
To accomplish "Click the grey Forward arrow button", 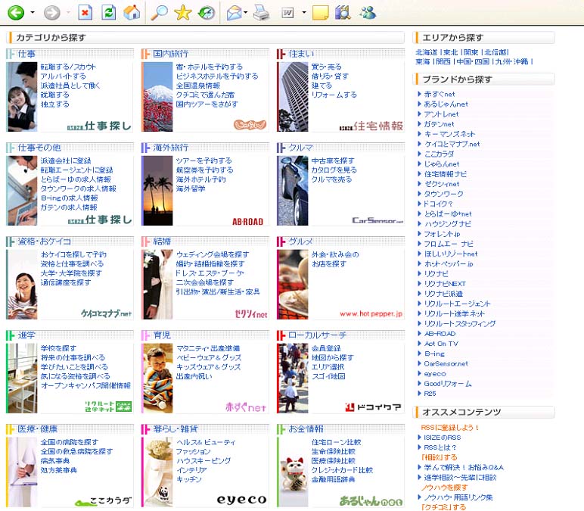I will pyautogui.click(x=51, y=13).
